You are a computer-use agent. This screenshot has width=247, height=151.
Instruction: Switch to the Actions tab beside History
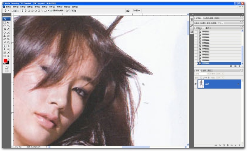[x=208, y=28]
